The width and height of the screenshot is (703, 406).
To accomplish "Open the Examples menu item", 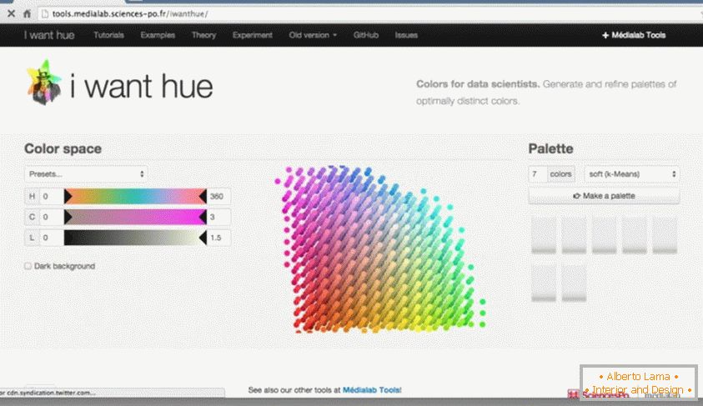I will point(158,35).
